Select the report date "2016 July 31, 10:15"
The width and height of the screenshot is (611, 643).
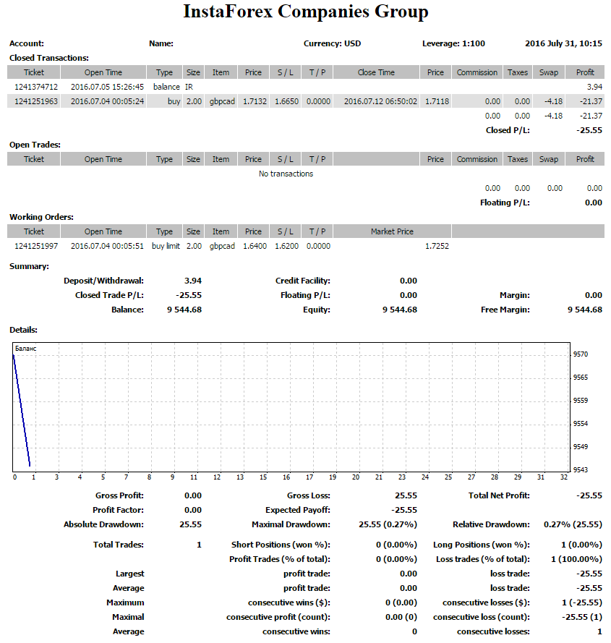tap(563, 43)
